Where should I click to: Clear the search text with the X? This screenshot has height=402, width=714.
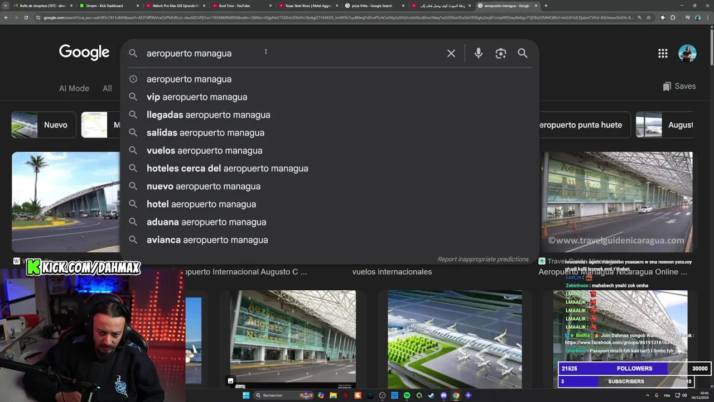(x=451, y=53)
